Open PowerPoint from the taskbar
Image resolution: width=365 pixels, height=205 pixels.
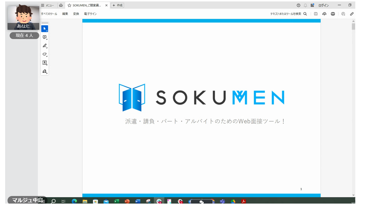pos(127,201)
